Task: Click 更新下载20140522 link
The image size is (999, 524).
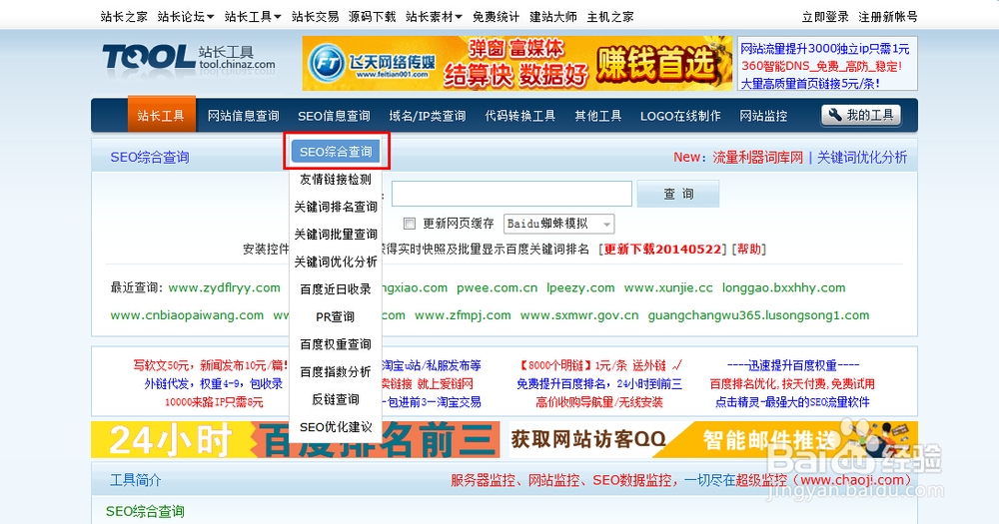Action: coord(662,249)
